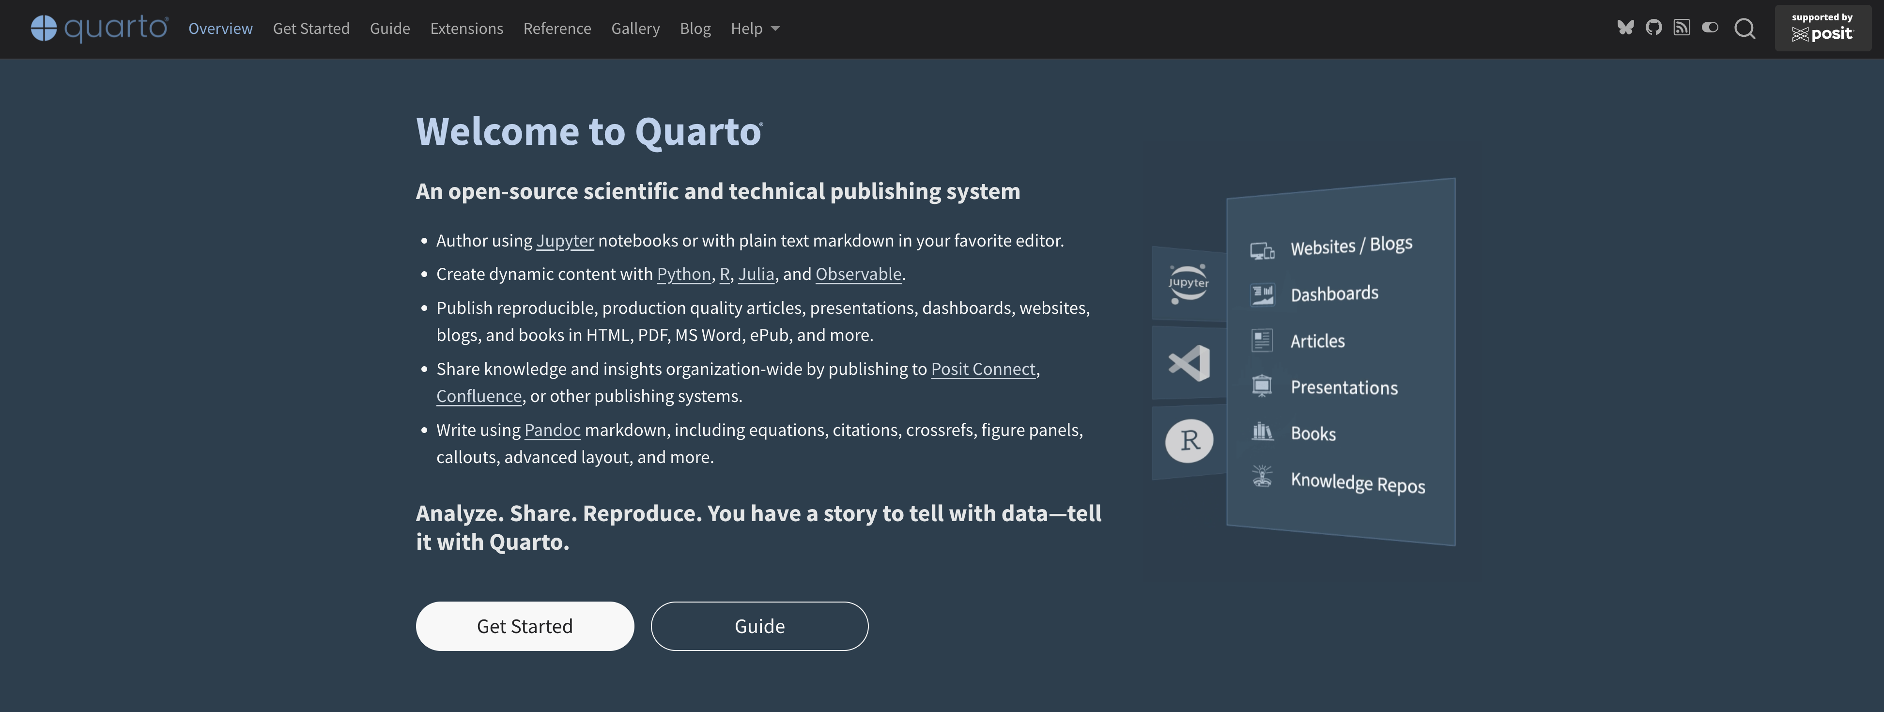Click the R logo tile
This screenshot has height=712, width=1884.
(x=1189, y=440)
